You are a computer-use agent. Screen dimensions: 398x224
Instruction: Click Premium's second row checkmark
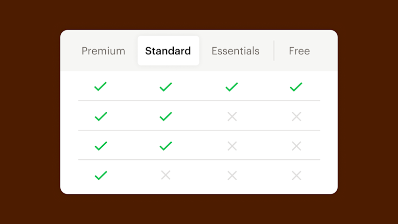[100, 117]
